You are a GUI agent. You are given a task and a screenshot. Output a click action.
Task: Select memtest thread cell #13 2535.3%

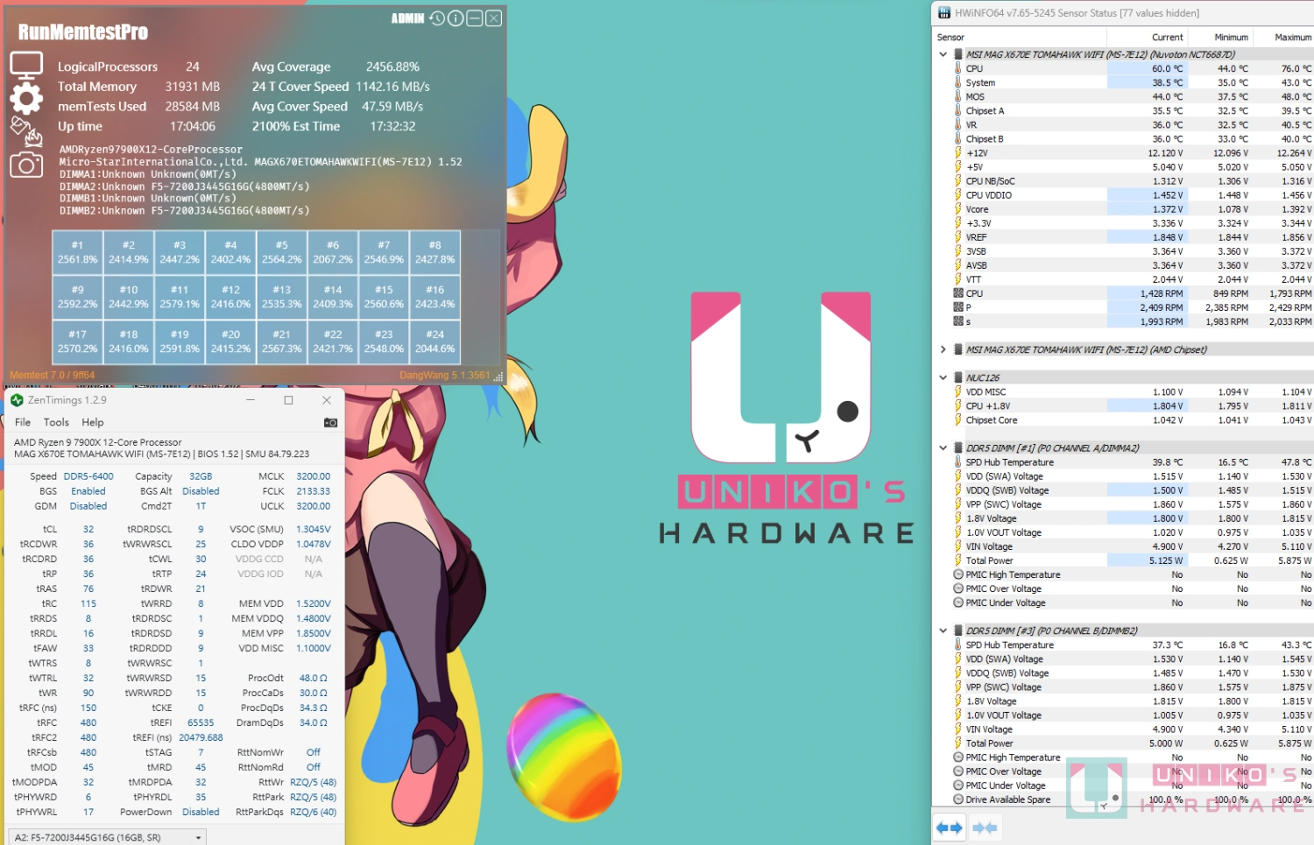281,297
